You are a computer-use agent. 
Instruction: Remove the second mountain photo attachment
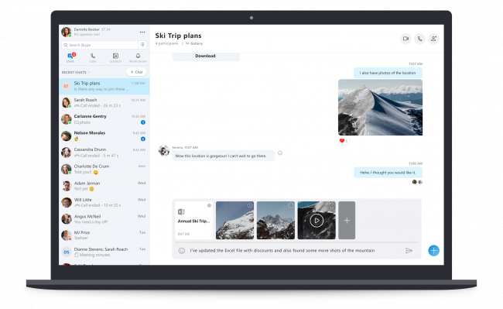point(291,205)
